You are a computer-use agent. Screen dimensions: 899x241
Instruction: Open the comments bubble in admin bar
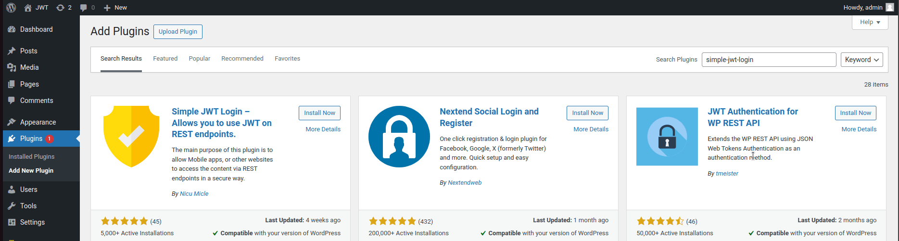click(84, 8)
